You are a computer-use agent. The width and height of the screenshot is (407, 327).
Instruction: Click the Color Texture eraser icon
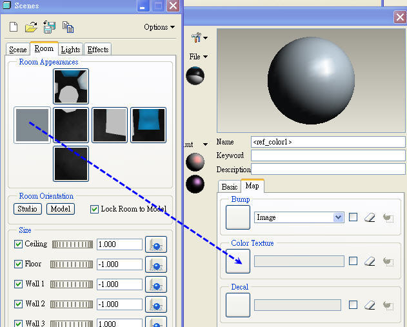tap(370, 261)
